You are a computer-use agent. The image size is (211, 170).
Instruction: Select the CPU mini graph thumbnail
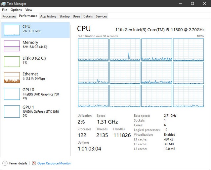coord(12,30)
